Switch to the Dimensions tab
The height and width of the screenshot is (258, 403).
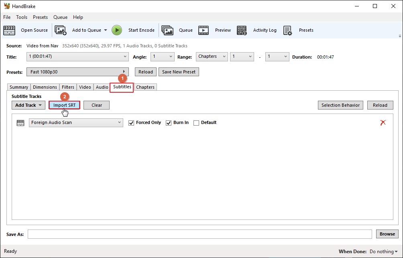[x=45, y=87]
